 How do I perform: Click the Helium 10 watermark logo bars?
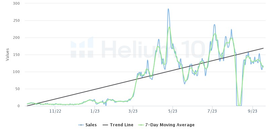82,47
